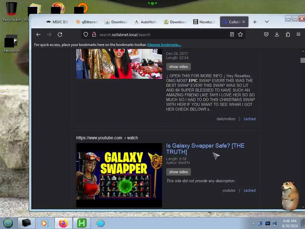Viewport: 305px width, 229px height.
Task: Show hidden system tray icons
Action: tap(253, 223)
